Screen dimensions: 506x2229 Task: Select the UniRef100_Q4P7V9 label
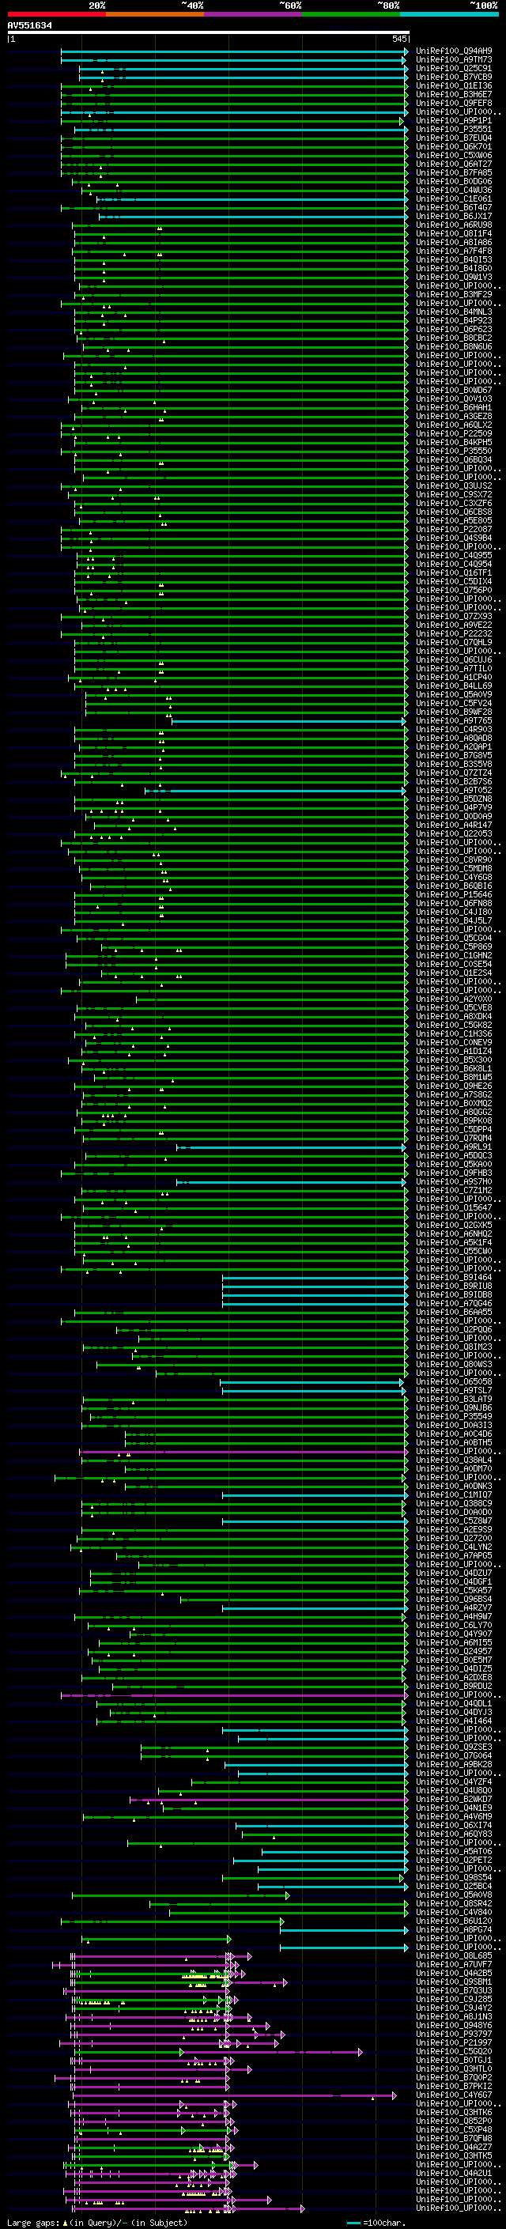coord(454,807)
